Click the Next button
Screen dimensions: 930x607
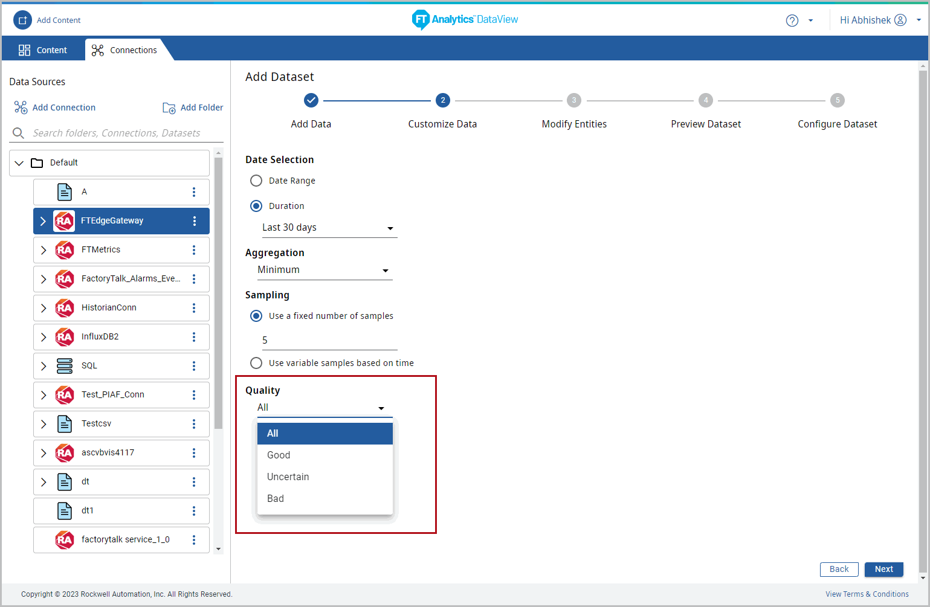pos(883,569)
